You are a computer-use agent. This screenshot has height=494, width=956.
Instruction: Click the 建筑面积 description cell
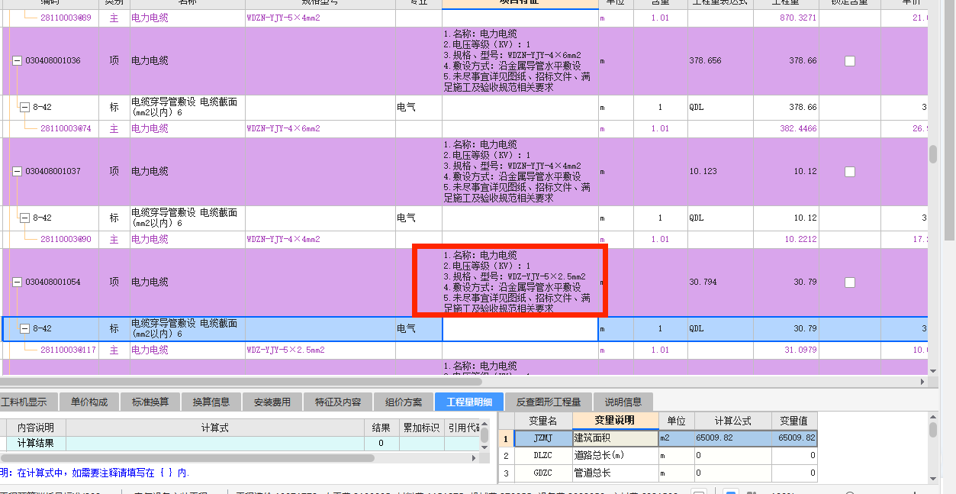615,438
